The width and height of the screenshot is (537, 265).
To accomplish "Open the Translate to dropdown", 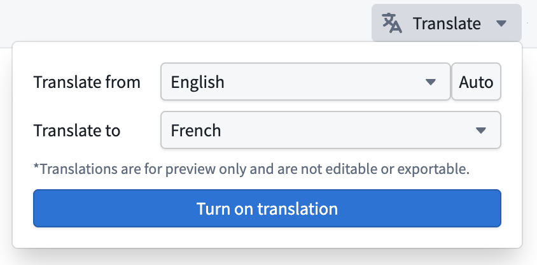I will click(x=330, y=130).
